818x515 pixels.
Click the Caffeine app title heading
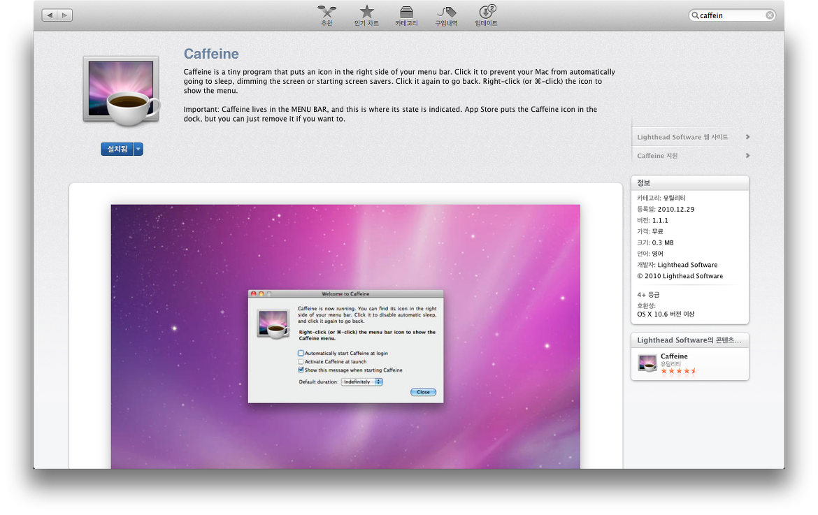[x=211, y=54]
